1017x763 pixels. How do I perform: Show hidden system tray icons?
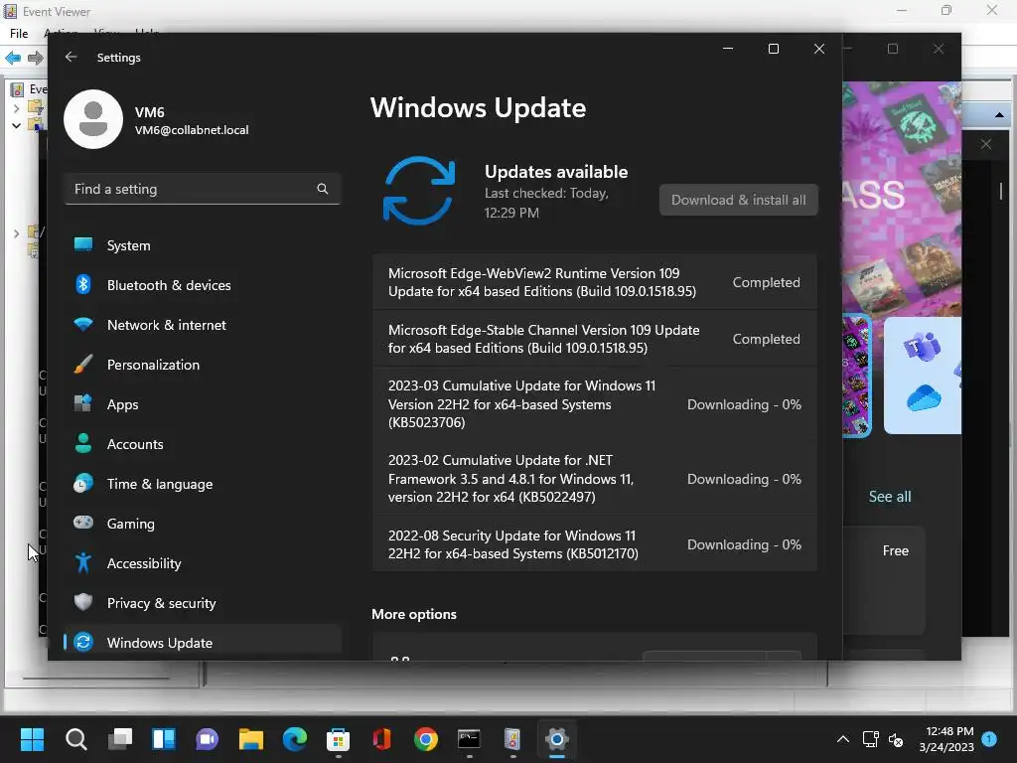point(842,739)
